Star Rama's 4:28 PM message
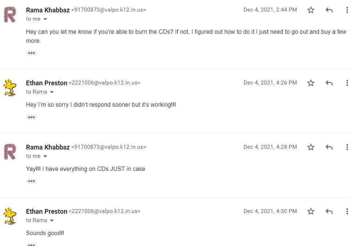This screenshot has width=355, height=246. tap(311, 147)
